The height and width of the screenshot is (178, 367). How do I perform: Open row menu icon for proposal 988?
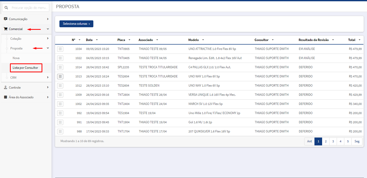tap(60, 131)
